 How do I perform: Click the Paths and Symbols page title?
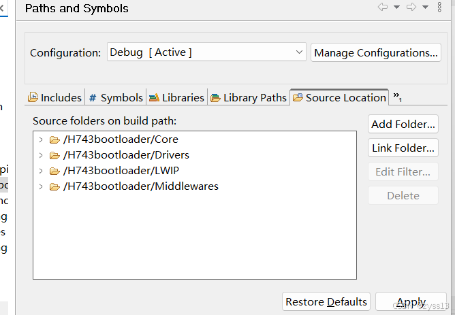[76, 8]
